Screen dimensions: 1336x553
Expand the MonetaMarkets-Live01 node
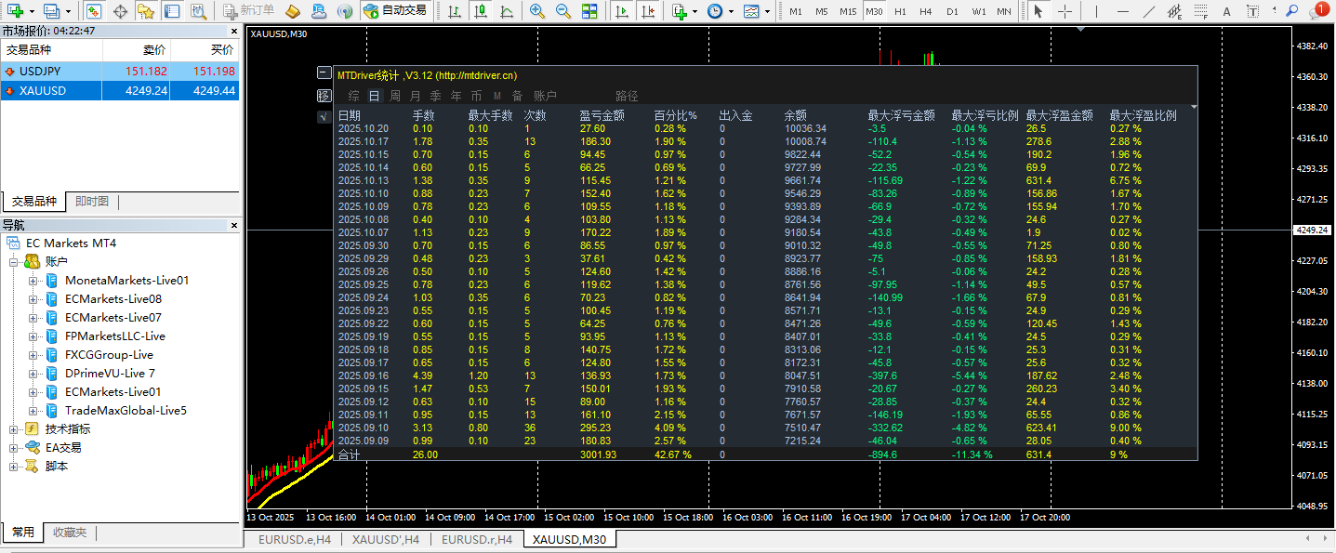[x=33, y=281]
